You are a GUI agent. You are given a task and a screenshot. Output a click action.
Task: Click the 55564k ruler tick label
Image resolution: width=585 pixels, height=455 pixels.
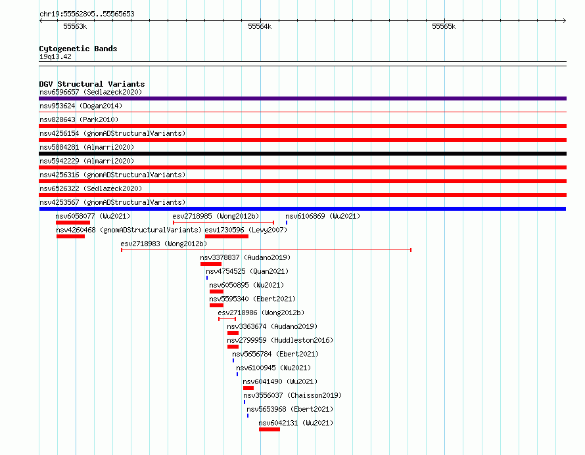pyautogui.click(x=260, y=26)
